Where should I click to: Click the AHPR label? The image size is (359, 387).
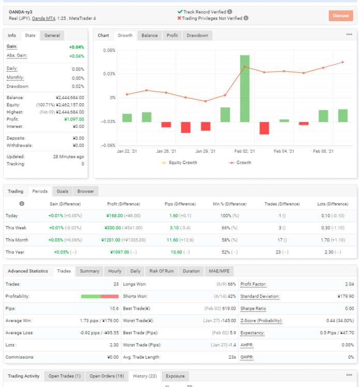(x=247, y=345)
